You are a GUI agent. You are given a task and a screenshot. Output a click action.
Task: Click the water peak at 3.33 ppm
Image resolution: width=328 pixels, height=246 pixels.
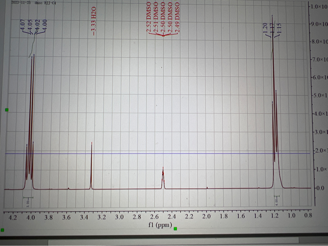point(91,166)
